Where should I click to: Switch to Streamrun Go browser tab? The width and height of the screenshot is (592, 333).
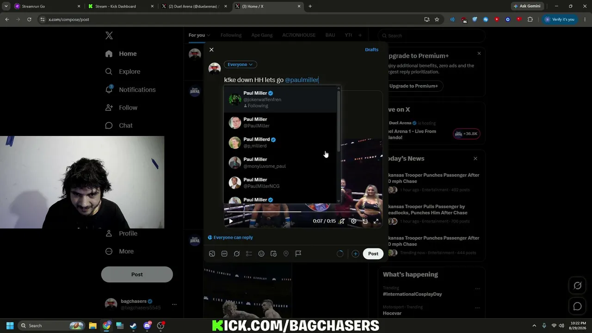click(x=46, y=6)
